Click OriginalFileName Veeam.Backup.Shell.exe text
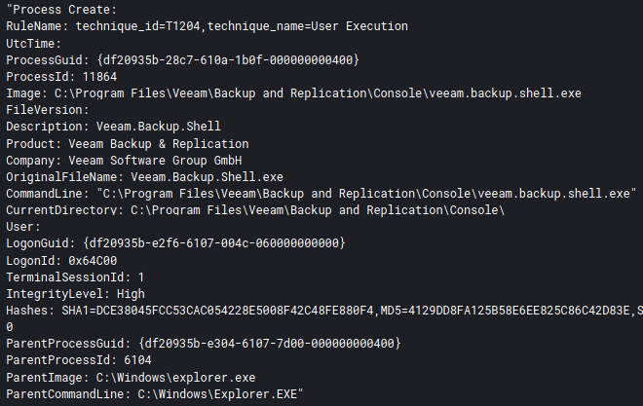Viewport: 643px width, 406px height. click(x=207, y=177)
